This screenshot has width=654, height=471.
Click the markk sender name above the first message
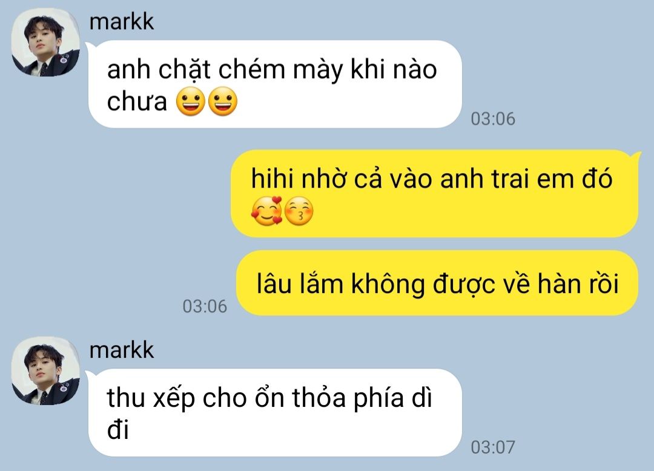pos(121,22)
